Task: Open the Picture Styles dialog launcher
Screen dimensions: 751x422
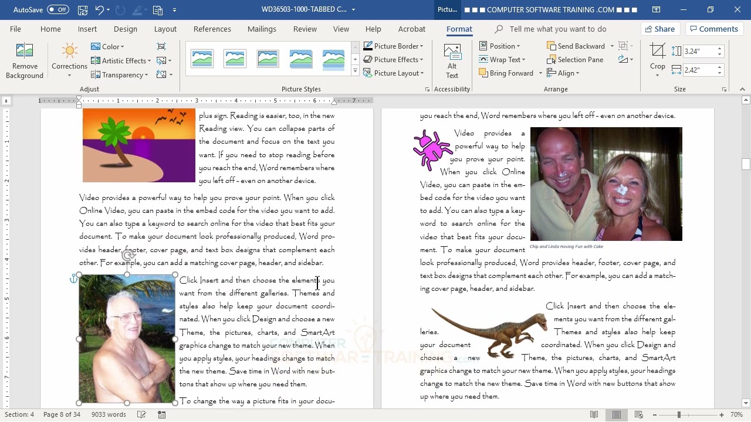Action: [427, 90]
